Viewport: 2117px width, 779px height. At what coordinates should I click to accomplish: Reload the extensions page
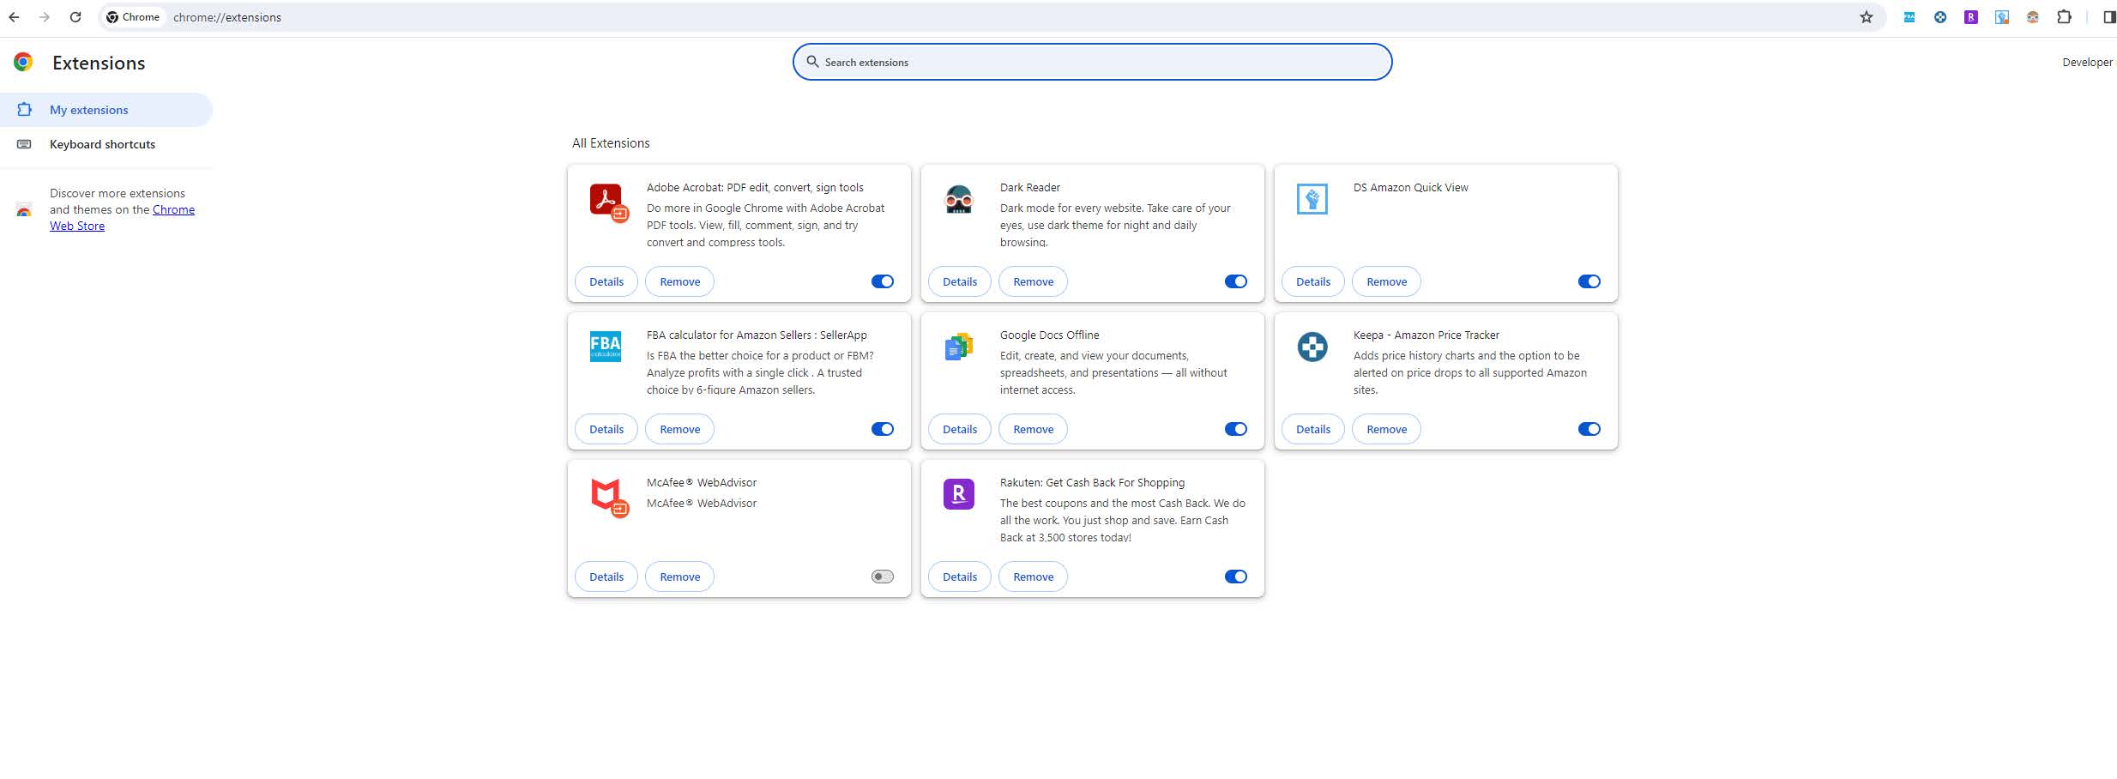(x=75, y=17)
